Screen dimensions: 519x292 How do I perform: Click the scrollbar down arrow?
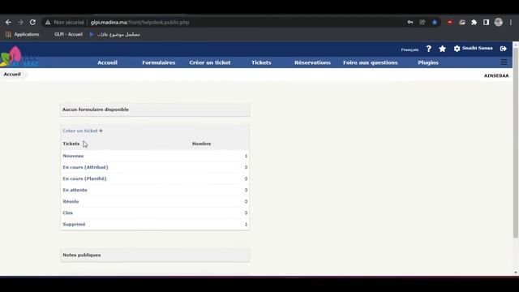tap(516, 273)
